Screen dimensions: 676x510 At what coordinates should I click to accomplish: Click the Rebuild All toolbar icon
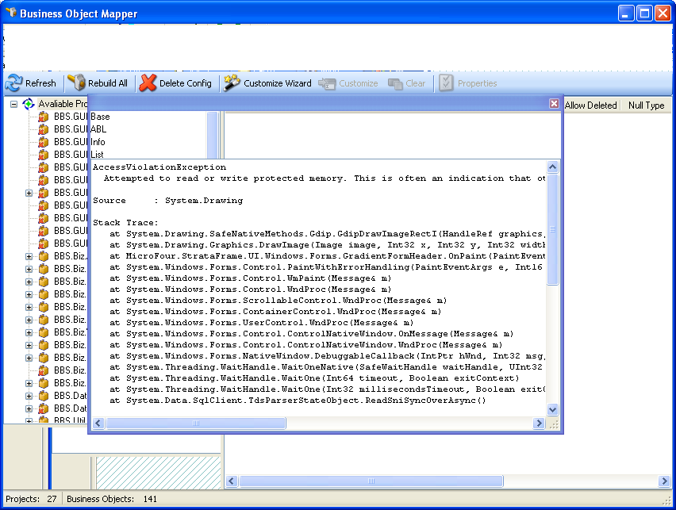77,83
